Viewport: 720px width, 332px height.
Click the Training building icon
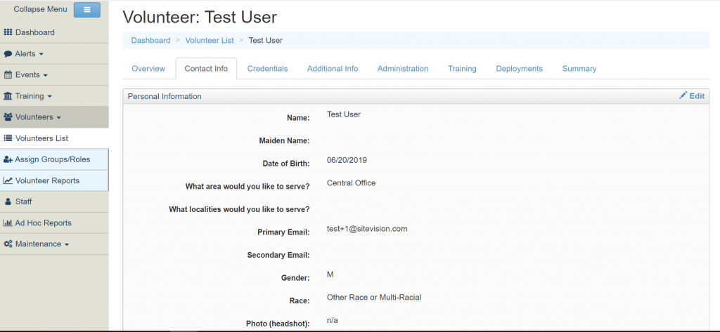click(x=8, y=96)
